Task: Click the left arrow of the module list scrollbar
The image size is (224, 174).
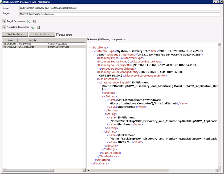Action: pyautogui.click(x=4, y=170)
